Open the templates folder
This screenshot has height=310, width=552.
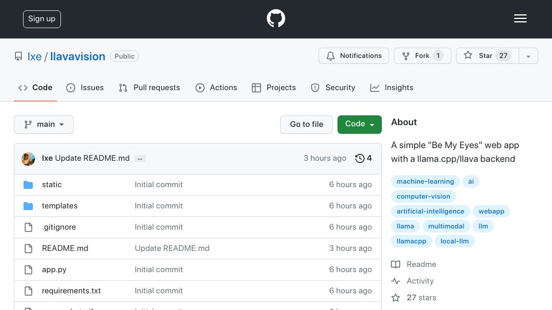(59, 206)
